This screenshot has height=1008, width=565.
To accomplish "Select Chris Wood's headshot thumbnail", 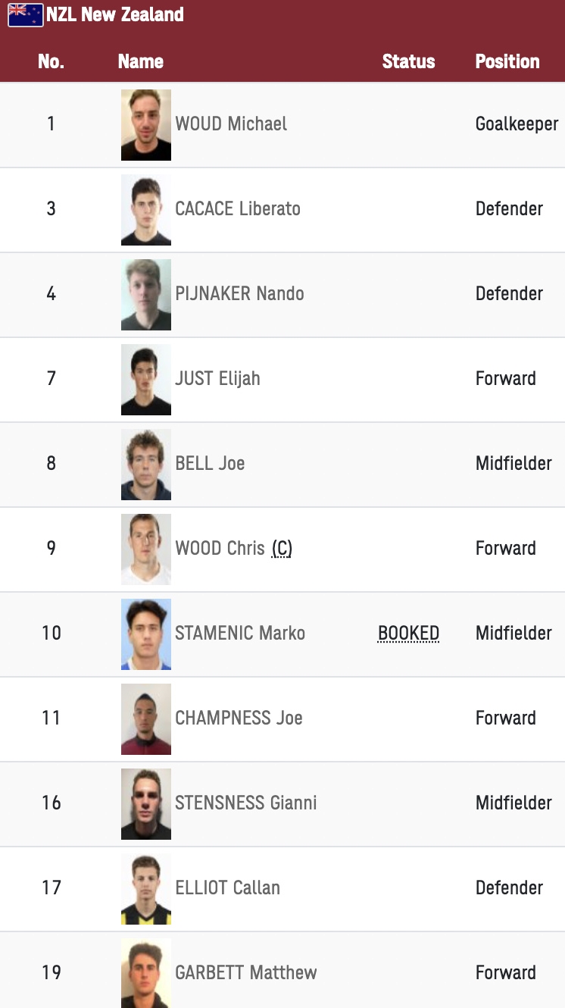I will click(x=146, y=549).
